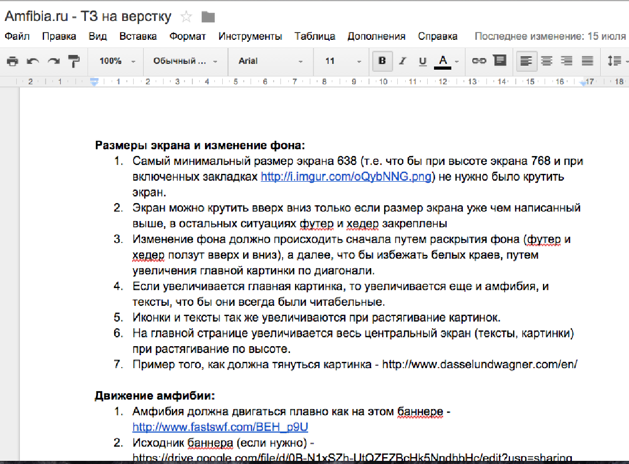Open the Вид menu
This screenshot has height=464, width=629.
98,36
